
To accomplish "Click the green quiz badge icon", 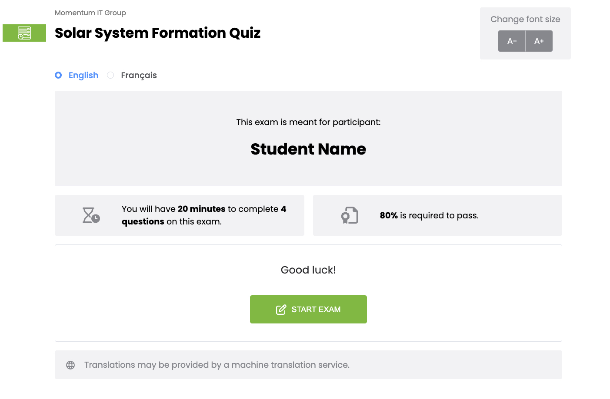I will [24, 33].
